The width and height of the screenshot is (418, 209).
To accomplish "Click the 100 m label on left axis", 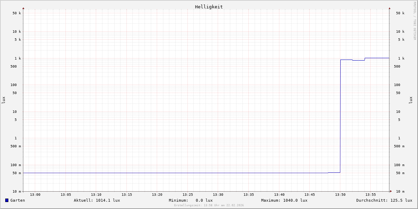I will coord(16,165).
